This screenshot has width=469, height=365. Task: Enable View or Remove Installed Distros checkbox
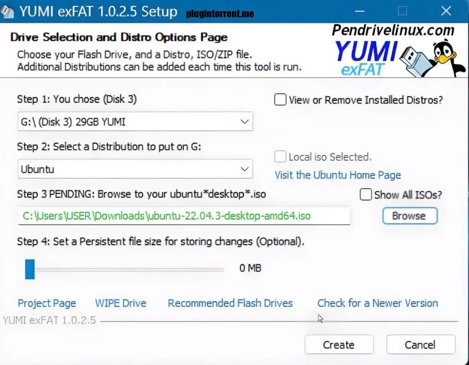(x=280, y=100)
